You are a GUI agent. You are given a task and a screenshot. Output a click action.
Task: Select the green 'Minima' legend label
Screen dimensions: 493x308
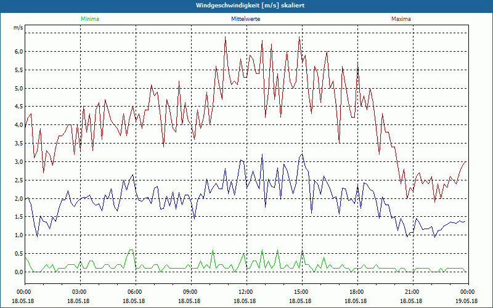pyautogui.click(x=90, y=19)
